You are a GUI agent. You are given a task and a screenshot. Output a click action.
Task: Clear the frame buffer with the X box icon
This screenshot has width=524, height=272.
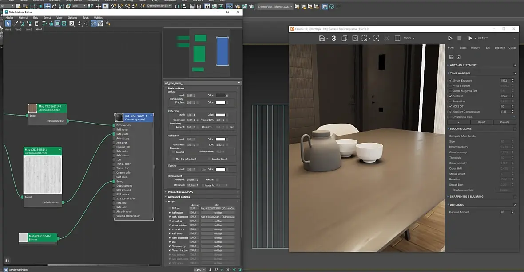coord(355,39)
